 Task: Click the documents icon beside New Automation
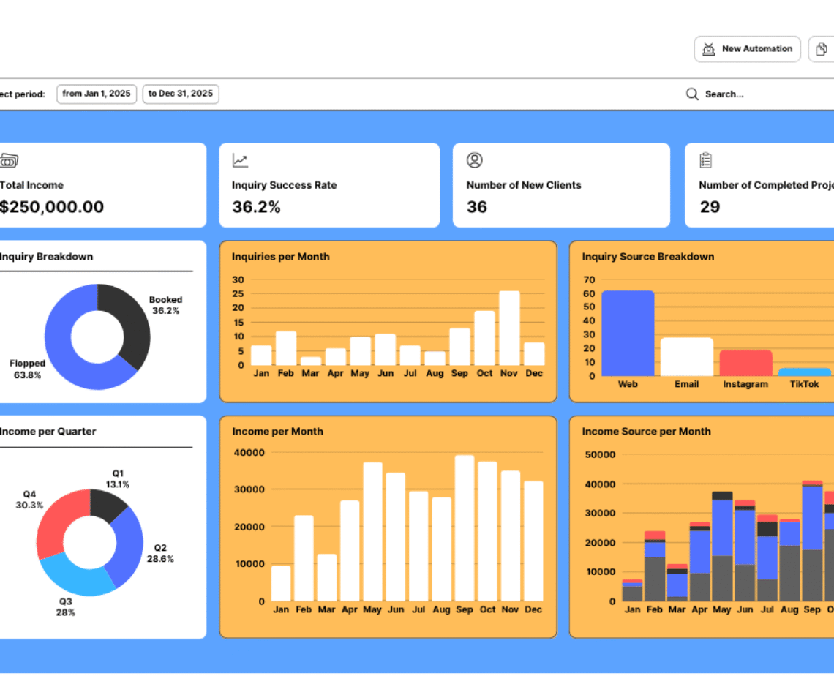tap(822, 49)
